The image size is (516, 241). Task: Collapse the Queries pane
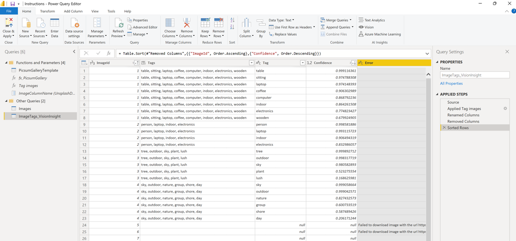pos(74,52)
